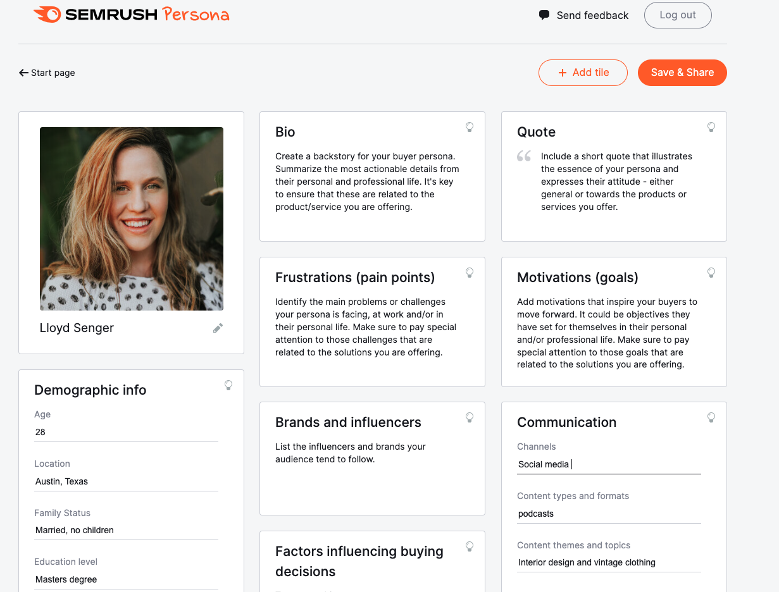Open the Add tile dialog
The image size is (779, 592).
582,72
